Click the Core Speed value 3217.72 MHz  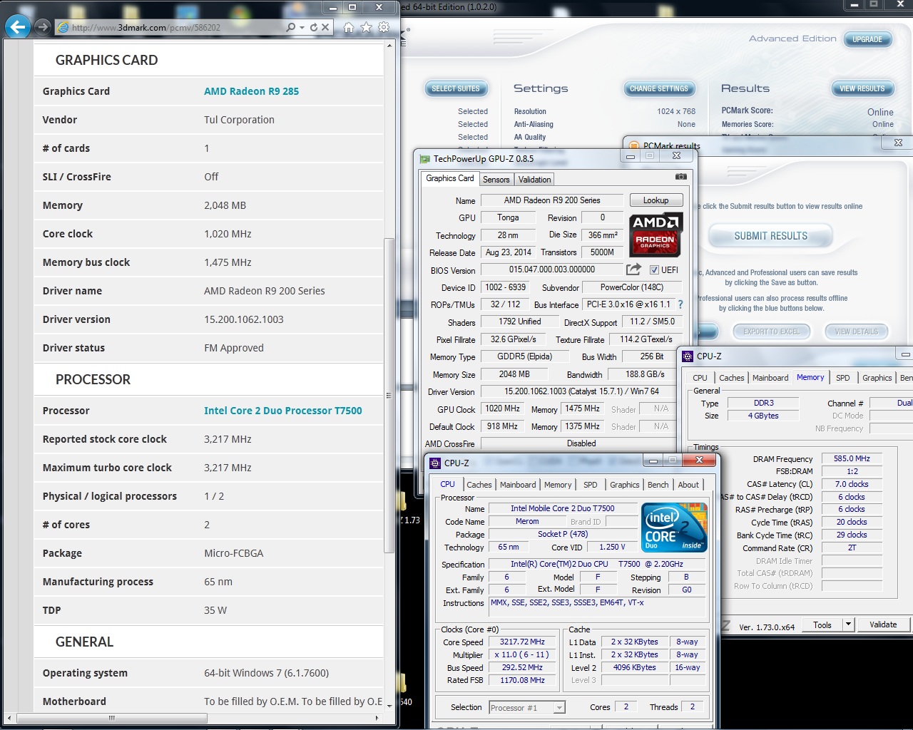coord(523,642)
